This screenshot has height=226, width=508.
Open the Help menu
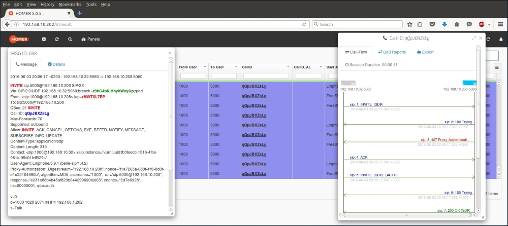[x=106, y=4]
